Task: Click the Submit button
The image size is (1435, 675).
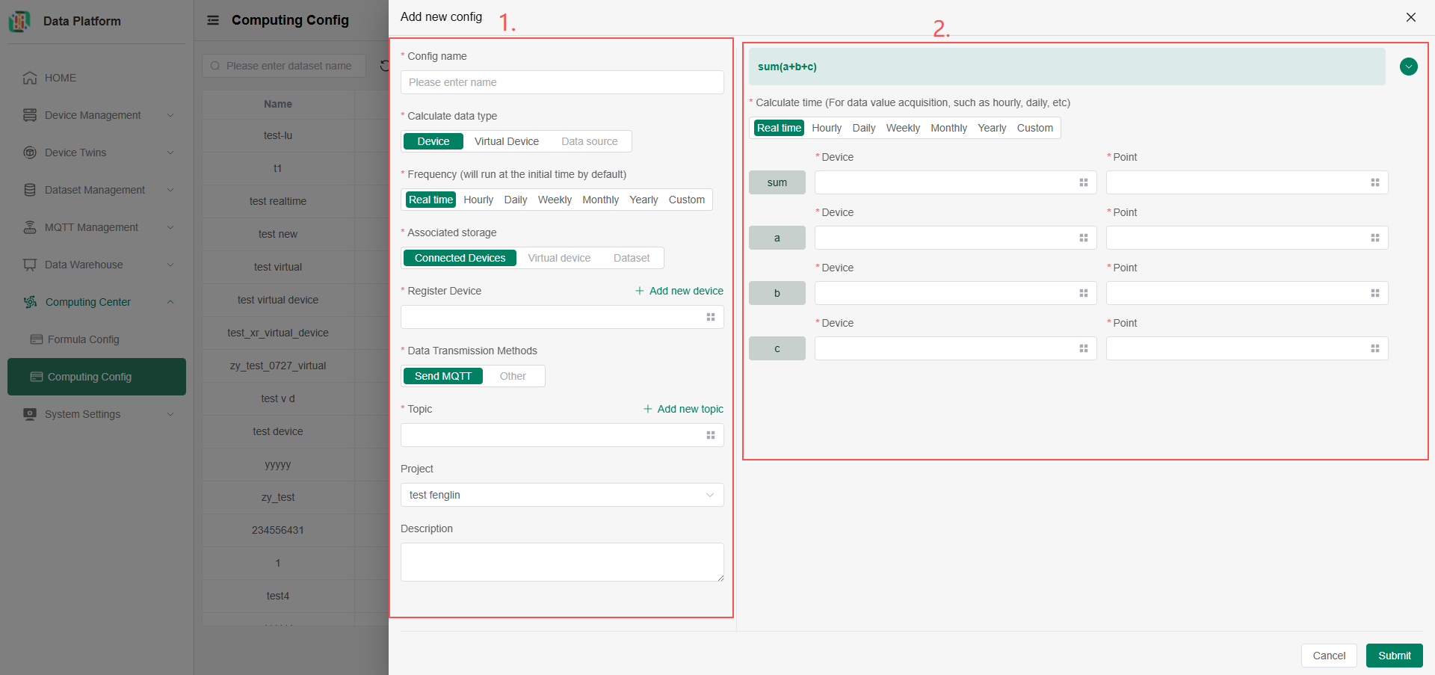Action: click(1394, 656)
